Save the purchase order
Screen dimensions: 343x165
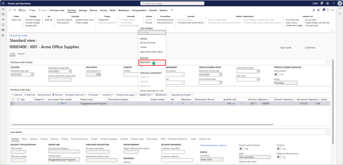click(x=22, y=10)
